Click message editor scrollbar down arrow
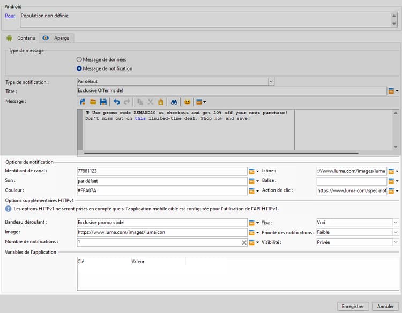This screenshot has height=313, width=402. click(x=396, y=147)
